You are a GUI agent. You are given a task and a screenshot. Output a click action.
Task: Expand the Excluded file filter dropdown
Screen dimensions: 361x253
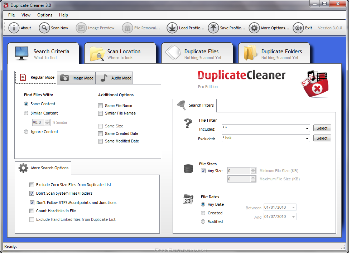(307, 138)
